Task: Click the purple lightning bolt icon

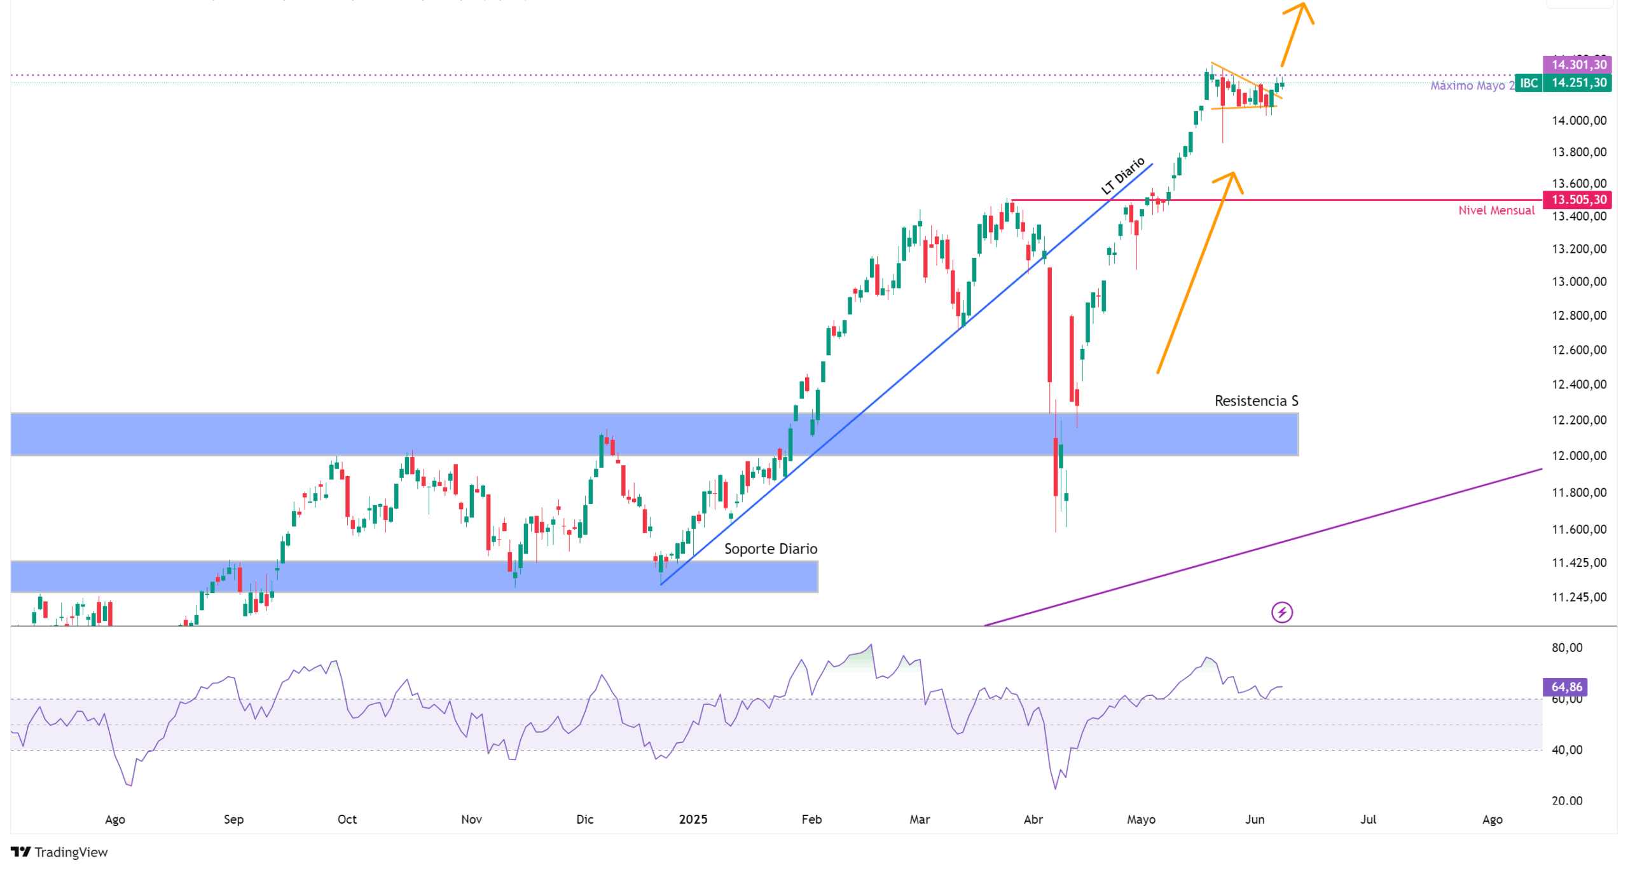Action: click(x=1281, y=613)
